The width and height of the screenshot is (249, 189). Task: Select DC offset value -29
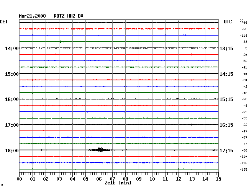click(244, 112)
